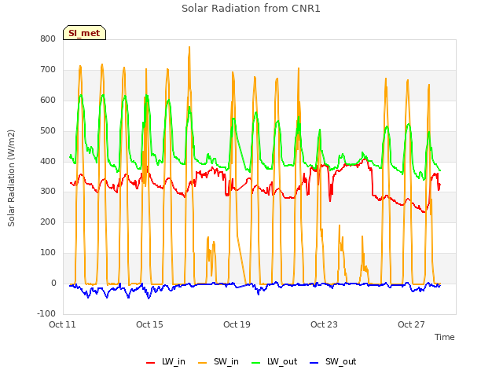Screen dimensions: 503x377
Task: Click the 700 y-axis tick label
Action: [48, 70]
